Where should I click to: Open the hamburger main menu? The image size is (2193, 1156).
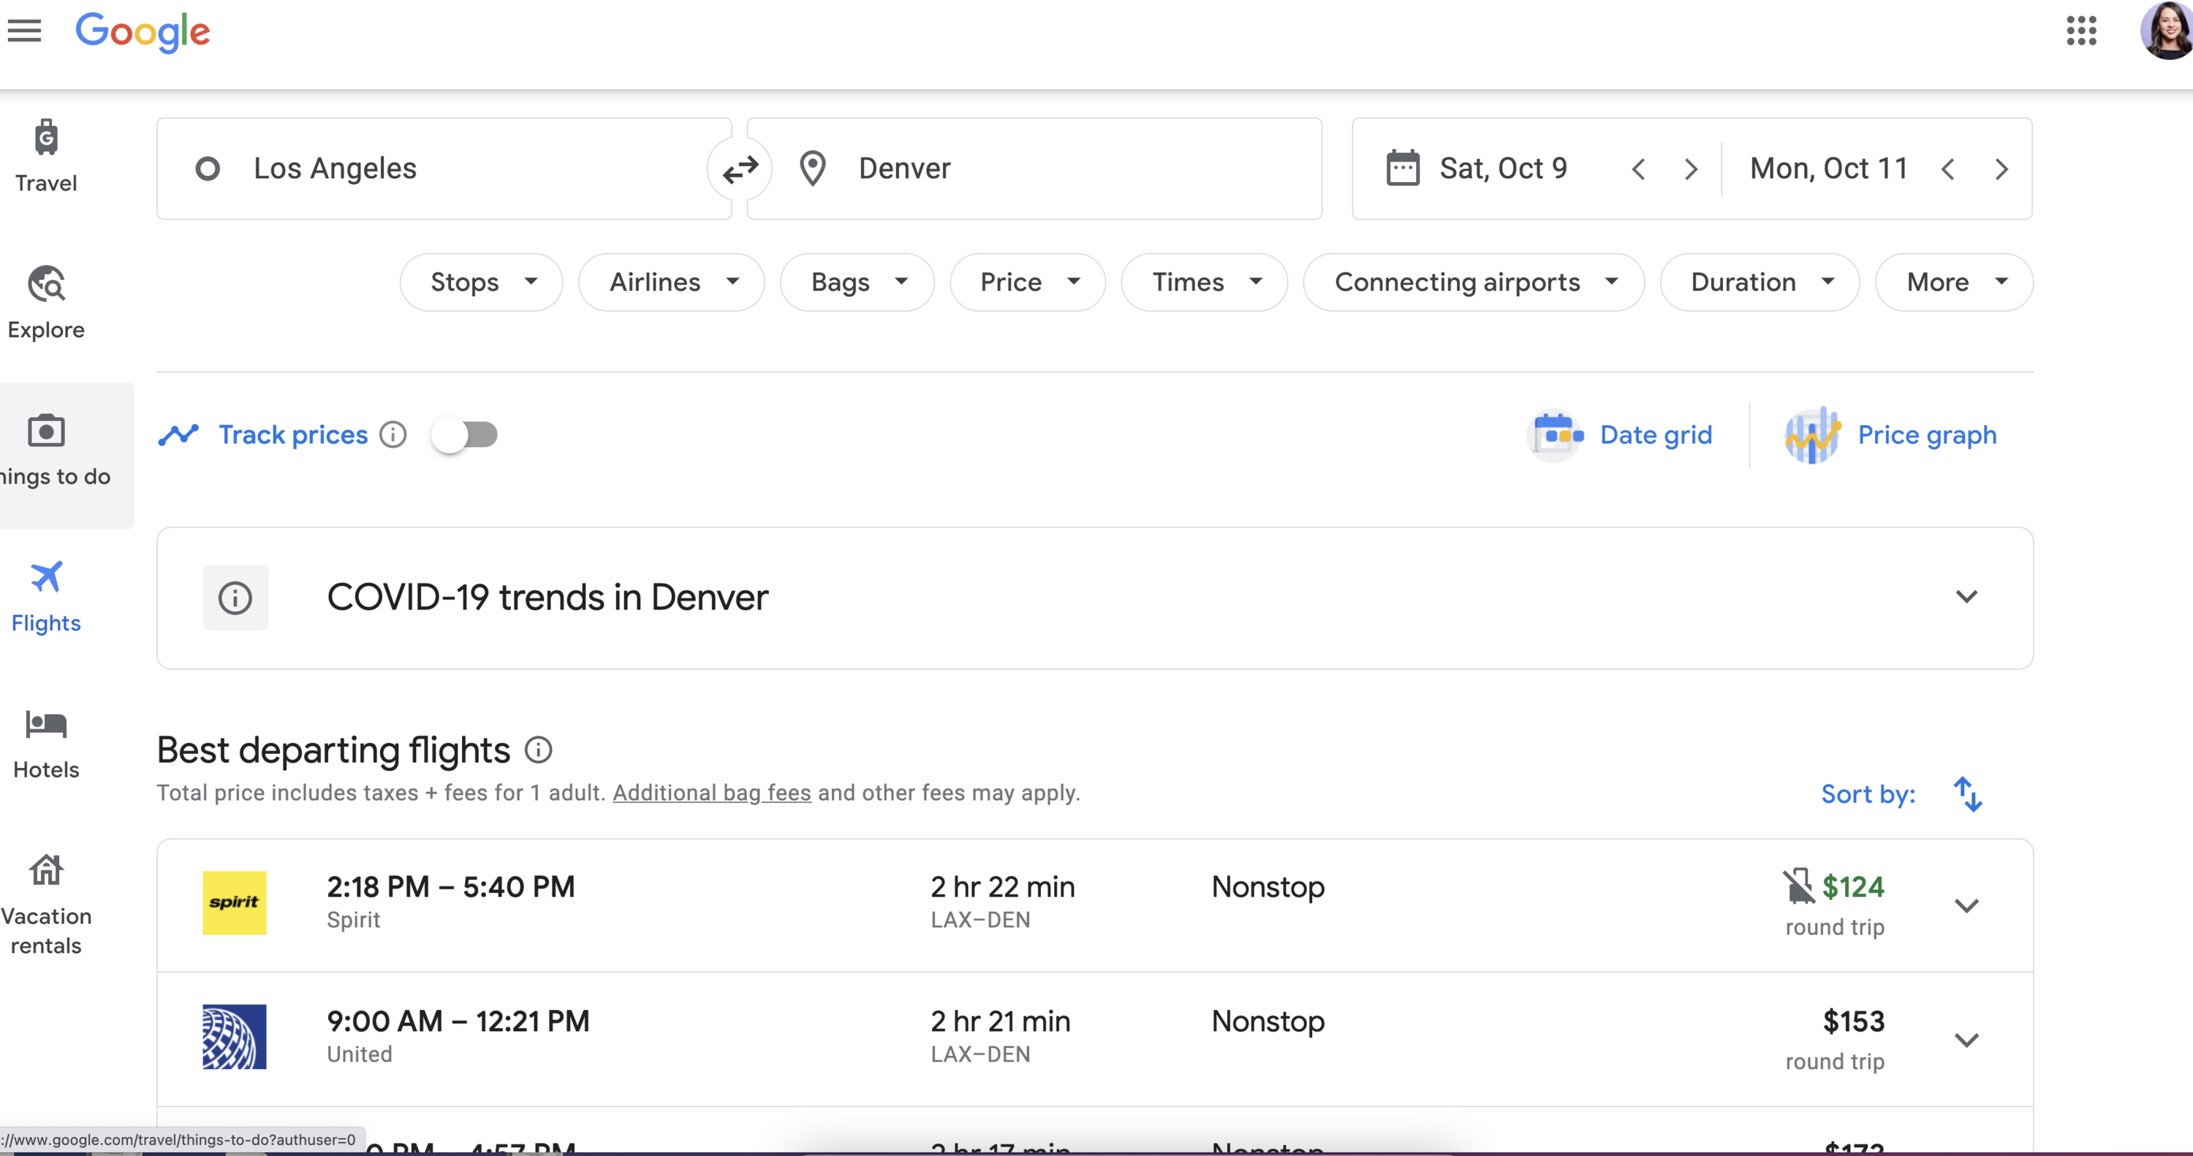(25, 31)
